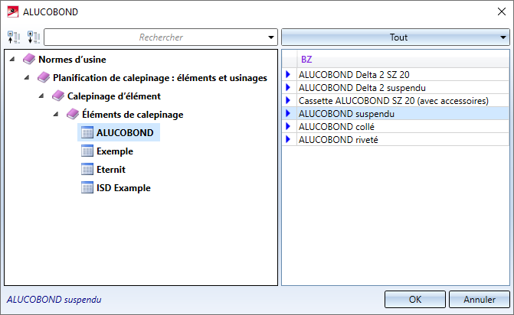
Task: Collapse Planification de calepinage node
Action: (x=27, y=77)
